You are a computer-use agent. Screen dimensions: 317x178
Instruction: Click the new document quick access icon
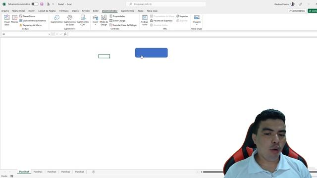(x=48, y=4)
